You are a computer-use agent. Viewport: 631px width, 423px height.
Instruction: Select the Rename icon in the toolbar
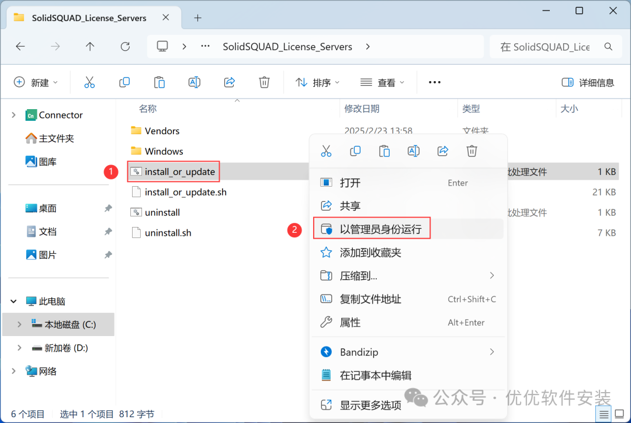195,82
